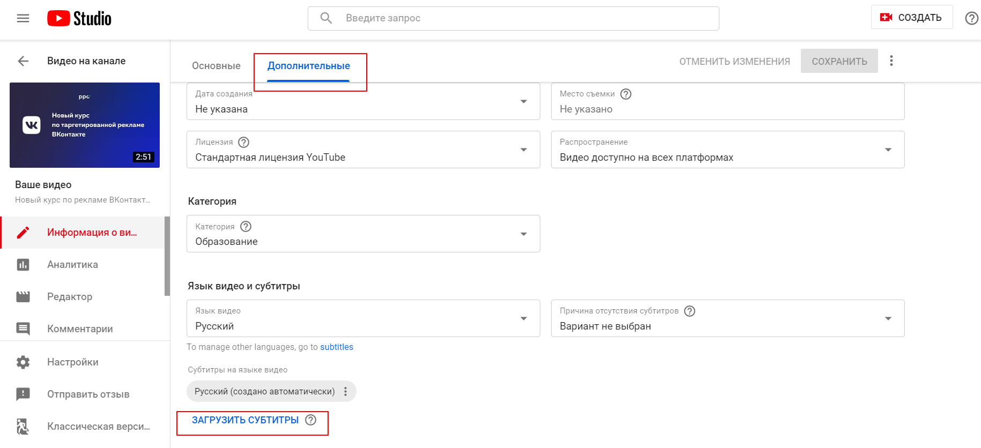Open the help question mark icon at top right

point(971,18)
